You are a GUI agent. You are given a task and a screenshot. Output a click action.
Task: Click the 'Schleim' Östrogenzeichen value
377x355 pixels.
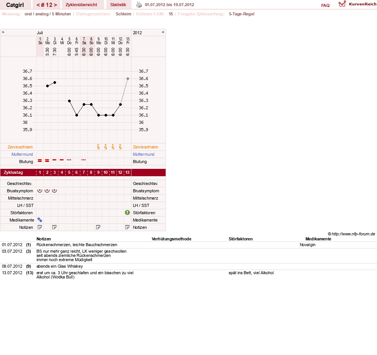click(123, 14)
